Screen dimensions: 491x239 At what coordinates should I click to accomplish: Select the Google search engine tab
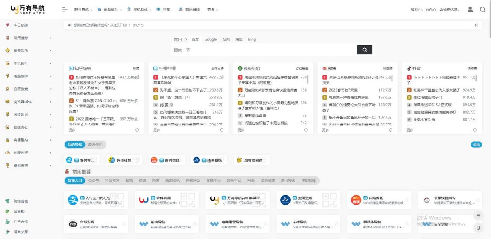(x=211, y=40)
